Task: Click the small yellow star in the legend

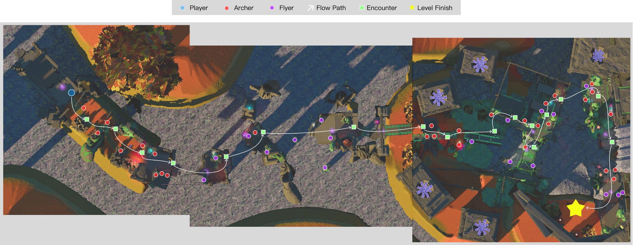Action: (x=412, y=8)
